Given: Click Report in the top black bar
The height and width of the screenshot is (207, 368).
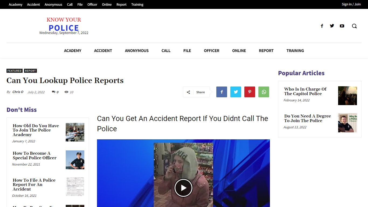Looking at the screenshot, I should [121, 5].
